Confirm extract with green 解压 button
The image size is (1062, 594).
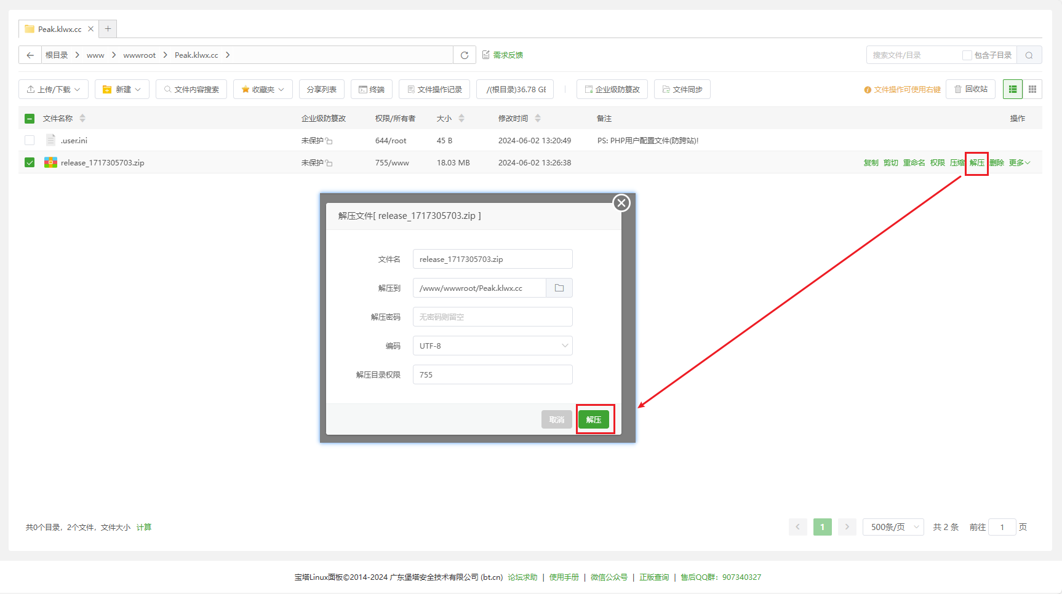tap(594, 419)
